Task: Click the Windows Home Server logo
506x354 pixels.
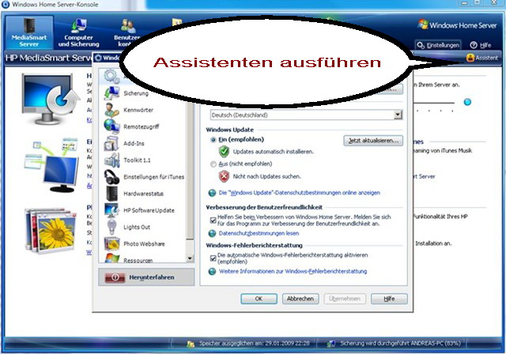Action: 457,24
